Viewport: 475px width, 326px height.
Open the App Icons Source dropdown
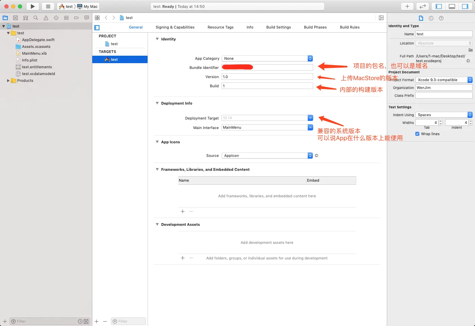point(267,156)
